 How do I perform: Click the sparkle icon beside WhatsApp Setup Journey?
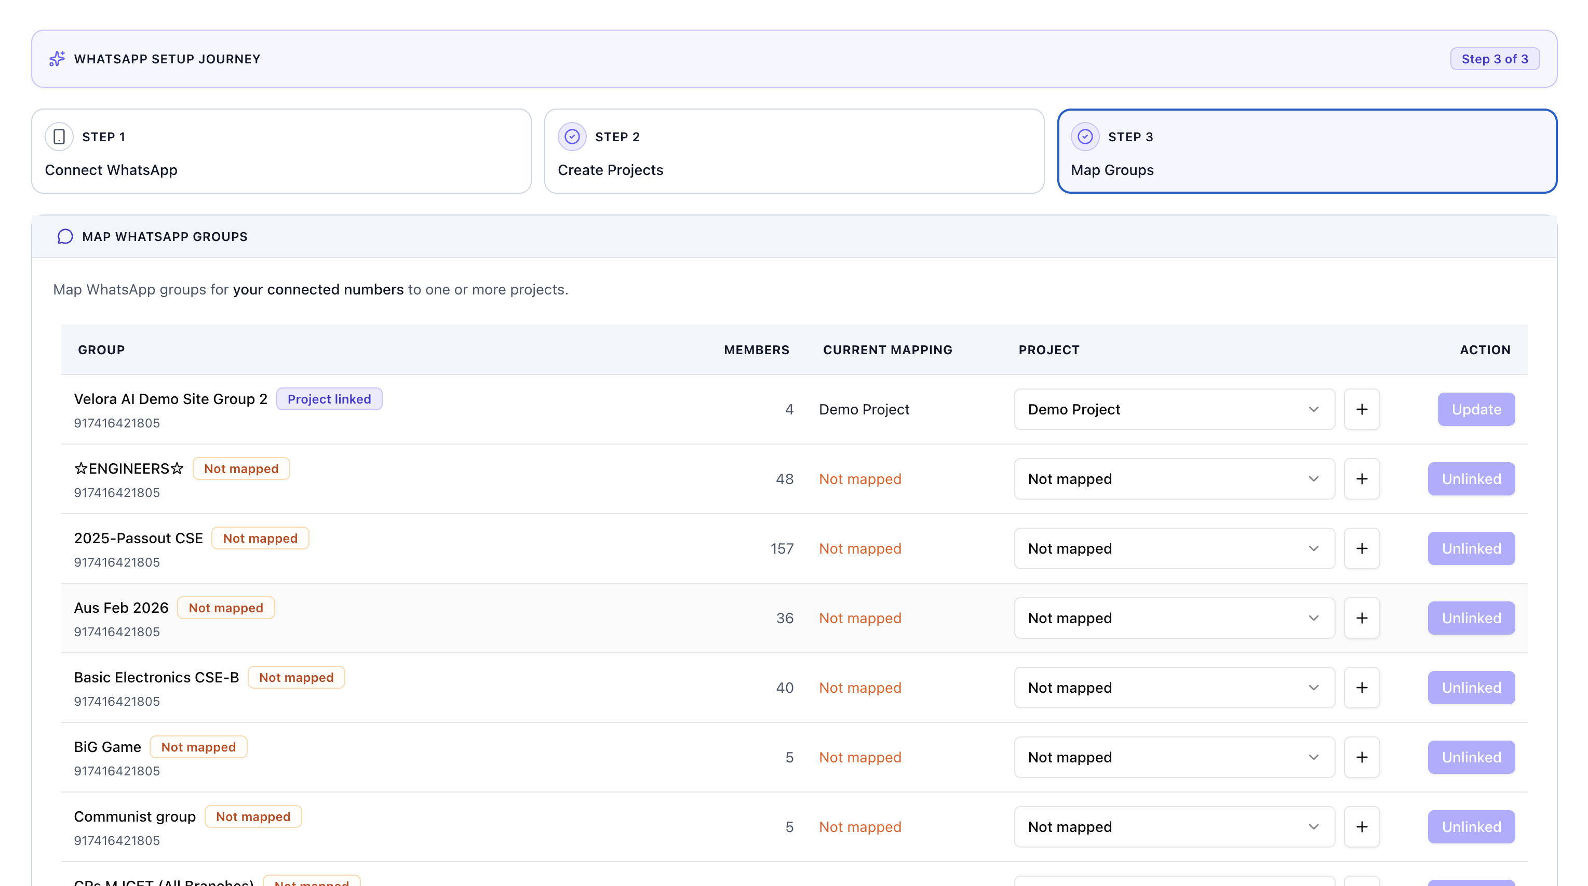pyautogui.click(x=57, y=59)
